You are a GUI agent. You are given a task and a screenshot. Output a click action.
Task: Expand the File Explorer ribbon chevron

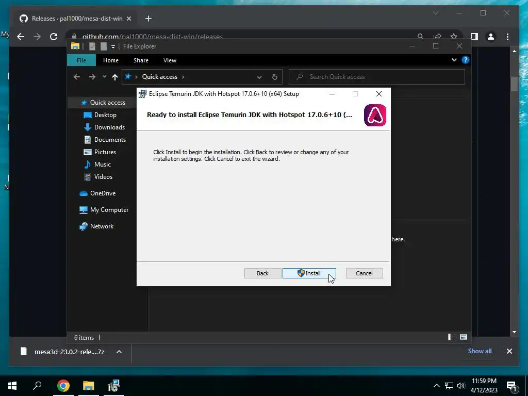click(x=454, y=60)
